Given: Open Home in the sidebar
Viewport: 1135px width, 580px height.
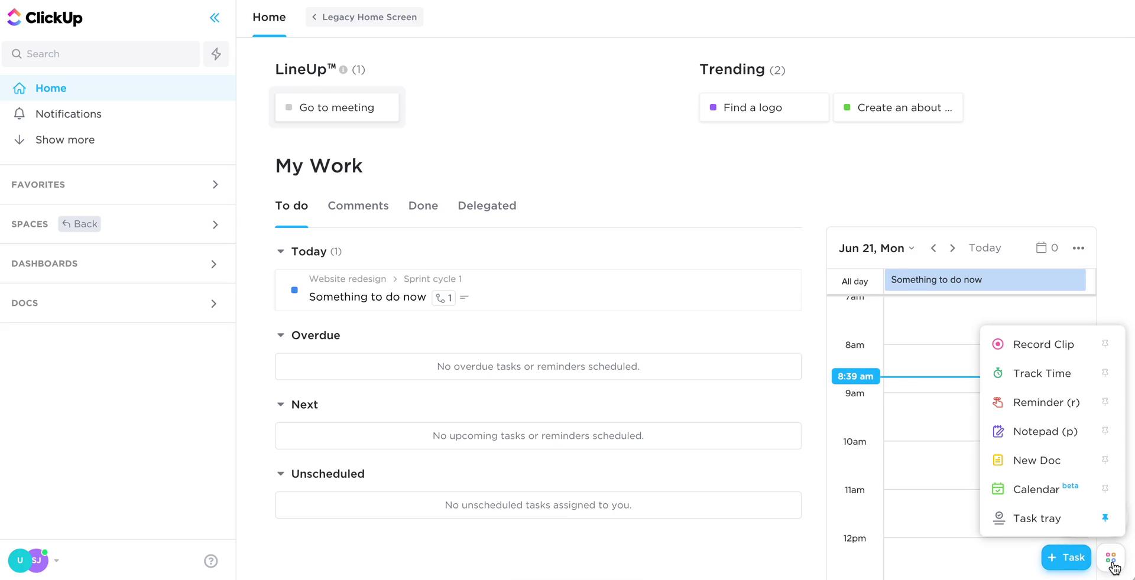Looking at the screenshot, I should click(x=118, y=88).
